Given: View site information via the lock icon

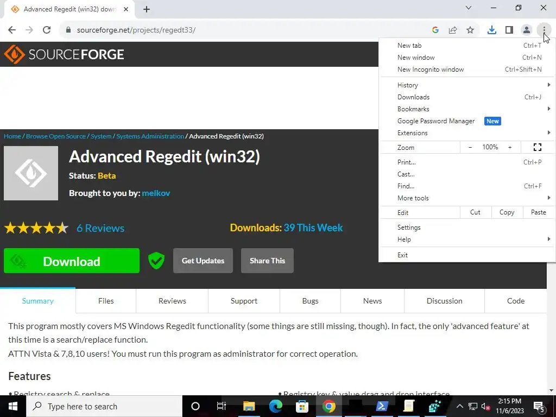Looking at the screenshot, I should point(68,30).
